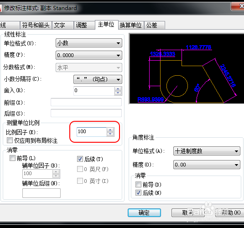Uncheck angular 后续(N) zero suppression
The height and width of the screenshot is (228, 244).
[138, 193]
